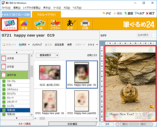This screenshot has width=157, height=127.
Task: Open the 全体を表示 zoom dropdown
Action: coord(147,35)
